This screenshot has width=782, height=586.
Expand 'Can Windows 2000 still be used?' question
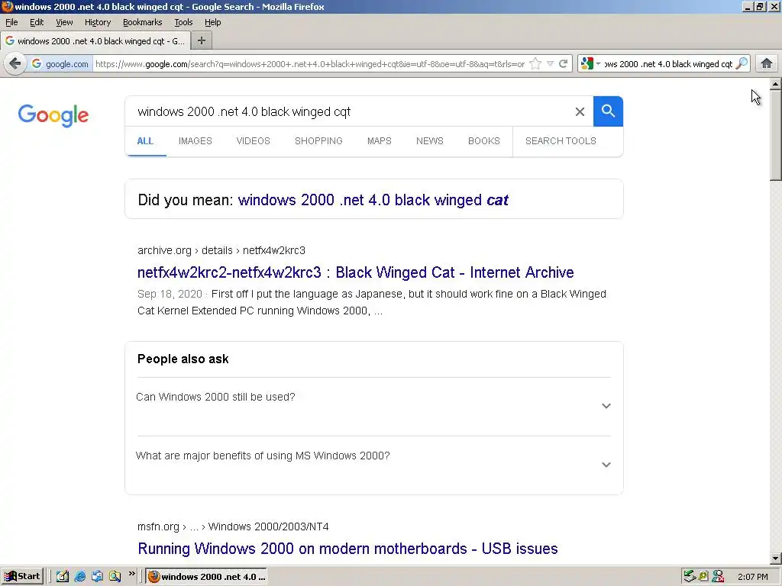coord(373,406)
